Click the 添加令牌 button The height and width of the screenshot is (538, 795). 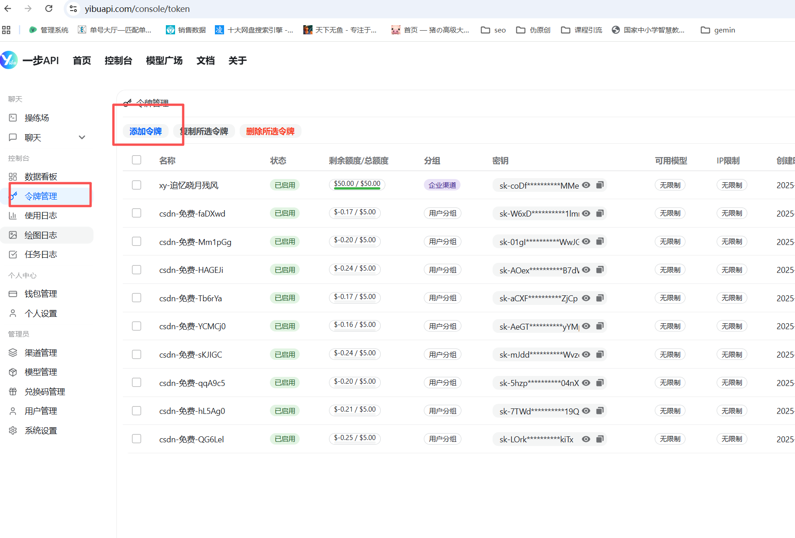tap(146, 131)
